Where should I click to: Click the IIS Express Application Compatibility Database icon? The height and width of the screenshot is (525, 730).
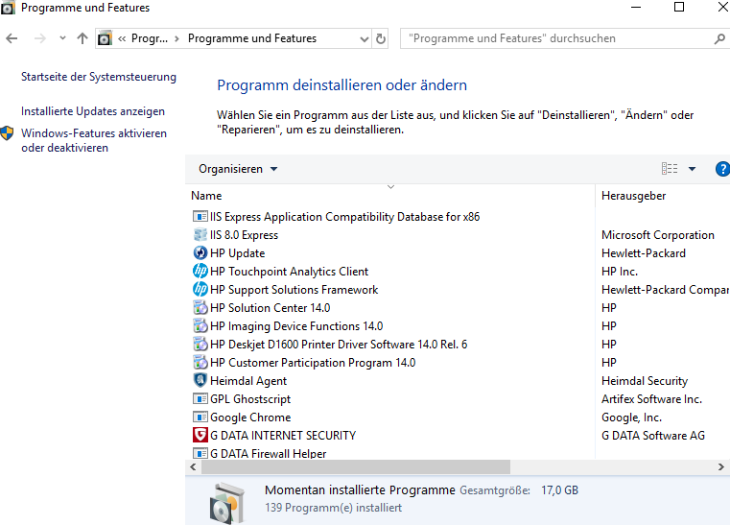pos(200,217)
